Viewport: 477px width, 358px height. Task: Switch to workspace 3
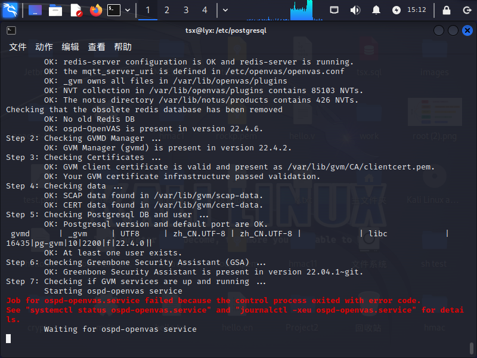coord(186,10)
